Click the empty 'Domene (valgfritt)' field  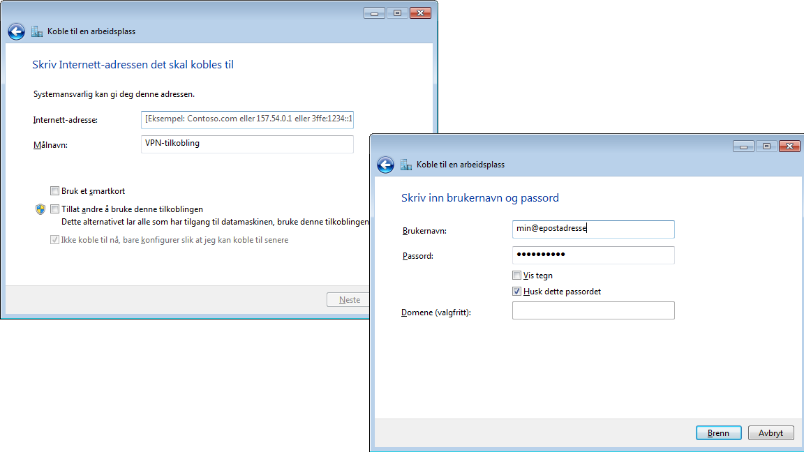593,310
